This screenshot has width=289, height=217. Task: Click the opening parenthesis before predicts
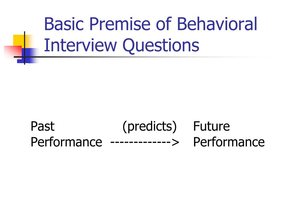(x=125, y=127)
